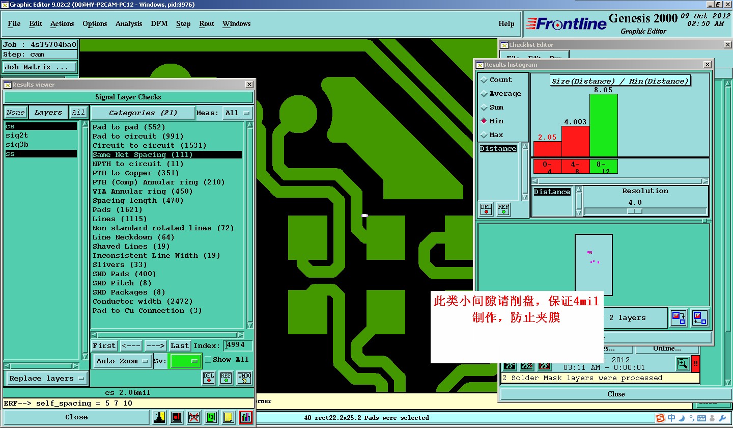Open the bar chart histogram icon

pos(246,417)
